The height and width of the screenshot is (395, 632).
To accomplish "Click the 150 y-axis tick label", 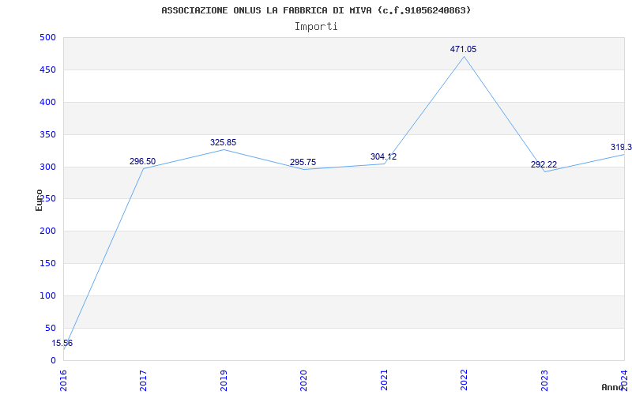I will pyautogui.click(x=47, y=264).
